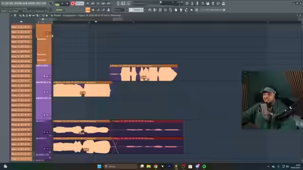Open Spotify from the Windows taskbar
Image resolution: width=303 pixels, height=170 pixels.
204,166
